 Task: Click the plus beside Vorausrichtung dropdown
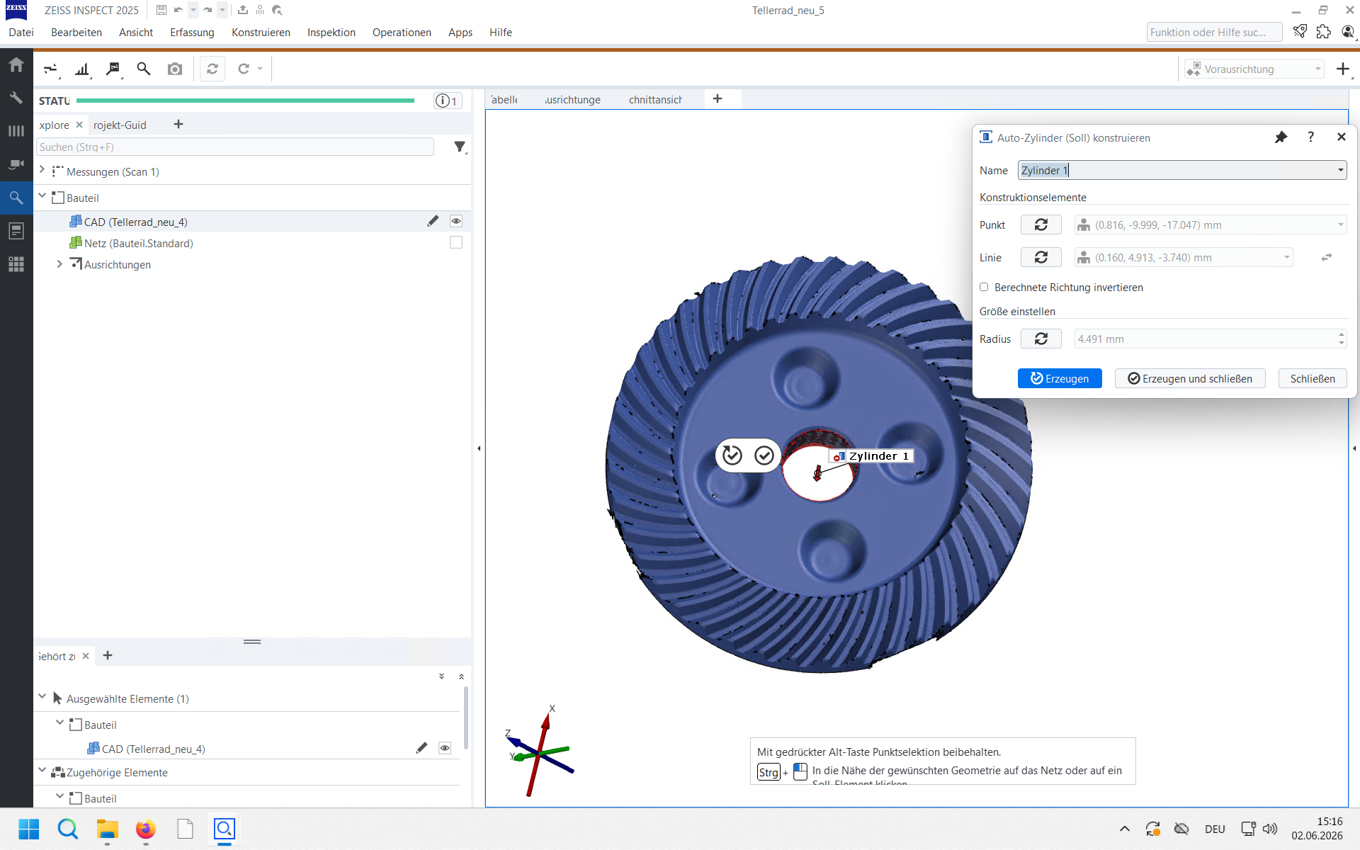pos(1342,69)
